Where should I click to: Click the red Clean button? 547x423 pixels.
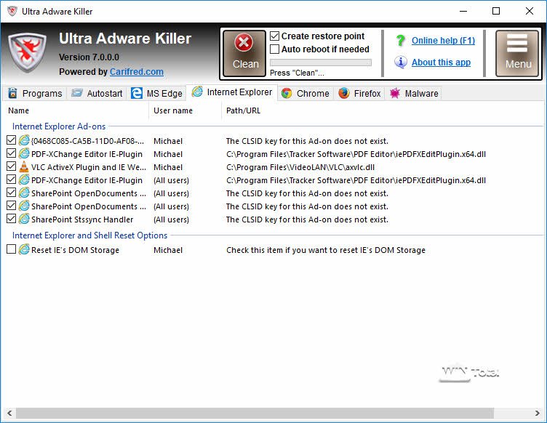click(244, 53)
